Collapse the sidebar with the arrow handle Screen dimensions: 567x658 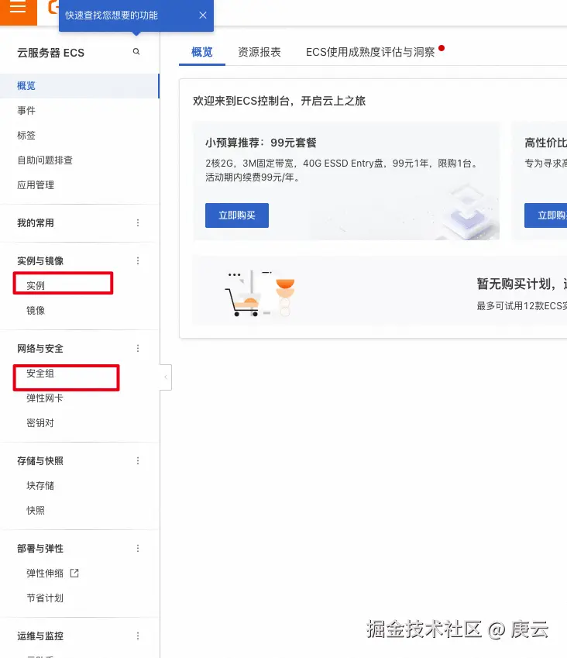click(x=166, y=377)
